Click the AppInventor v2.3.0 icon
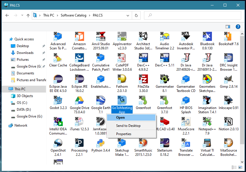 pyautogui.click(x=122, y=36)
